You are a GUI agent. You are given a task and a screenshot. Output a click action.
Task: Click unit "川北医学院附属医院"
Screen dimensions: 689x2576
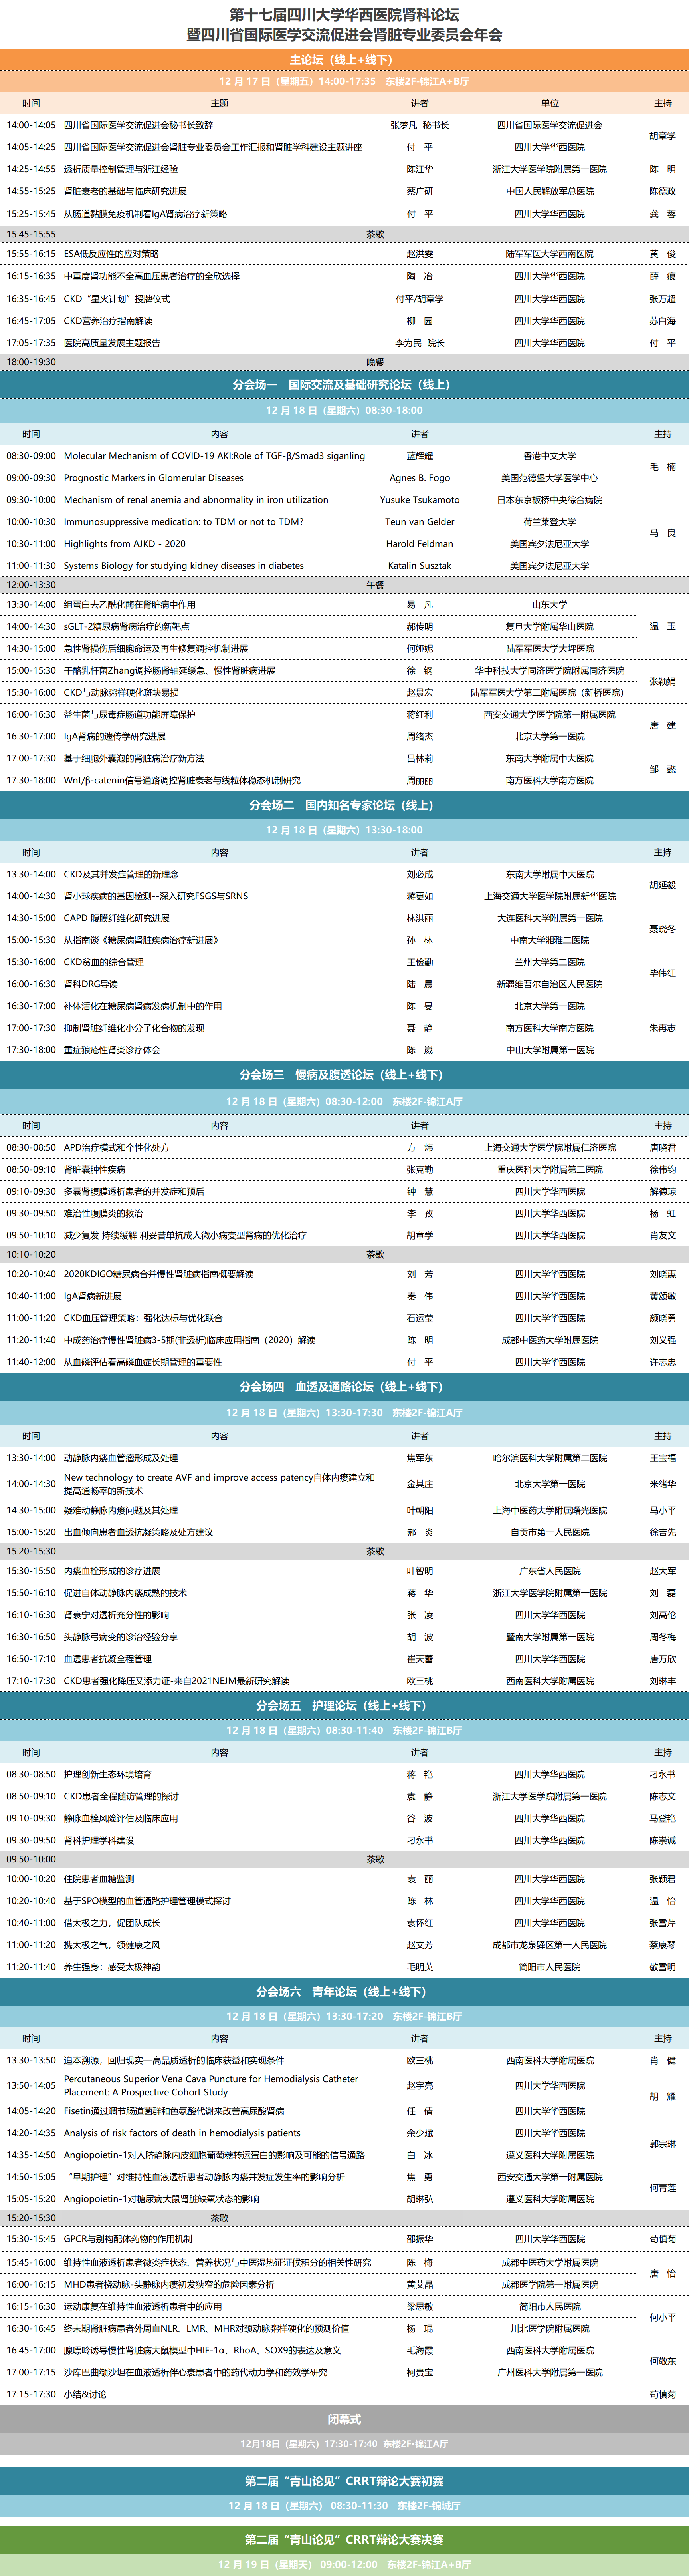pos(550,2328)
